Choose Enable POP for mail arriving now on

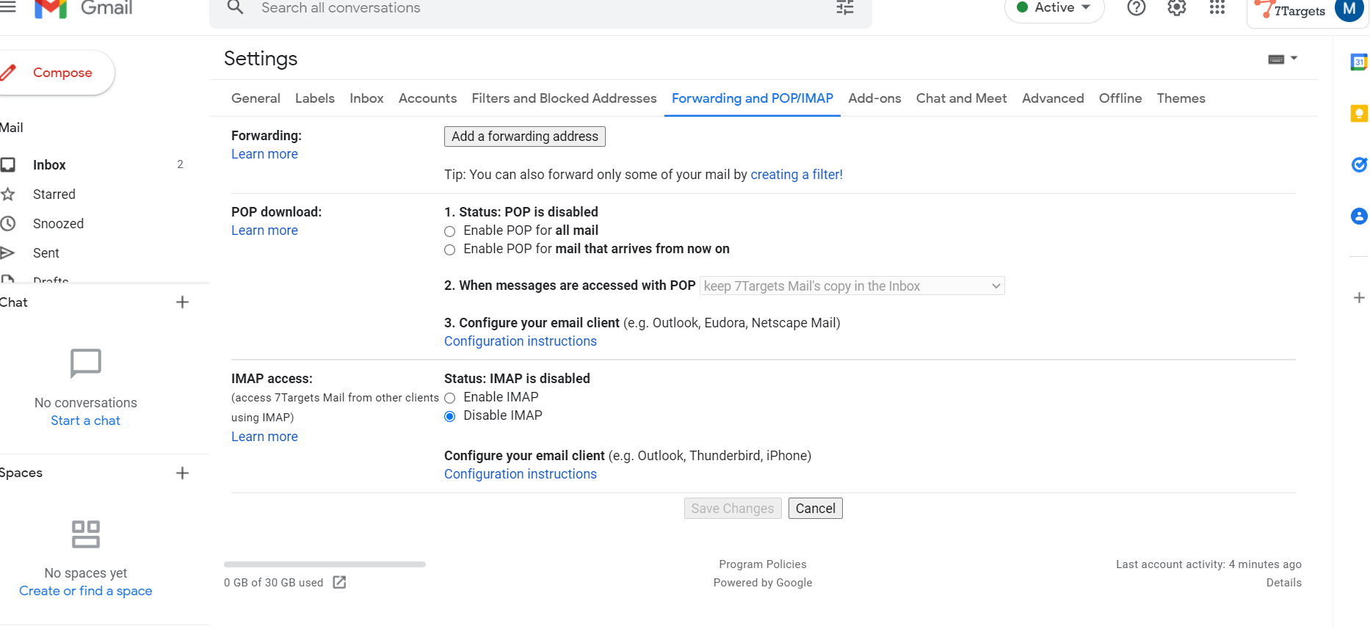click(x=450, y=250)
